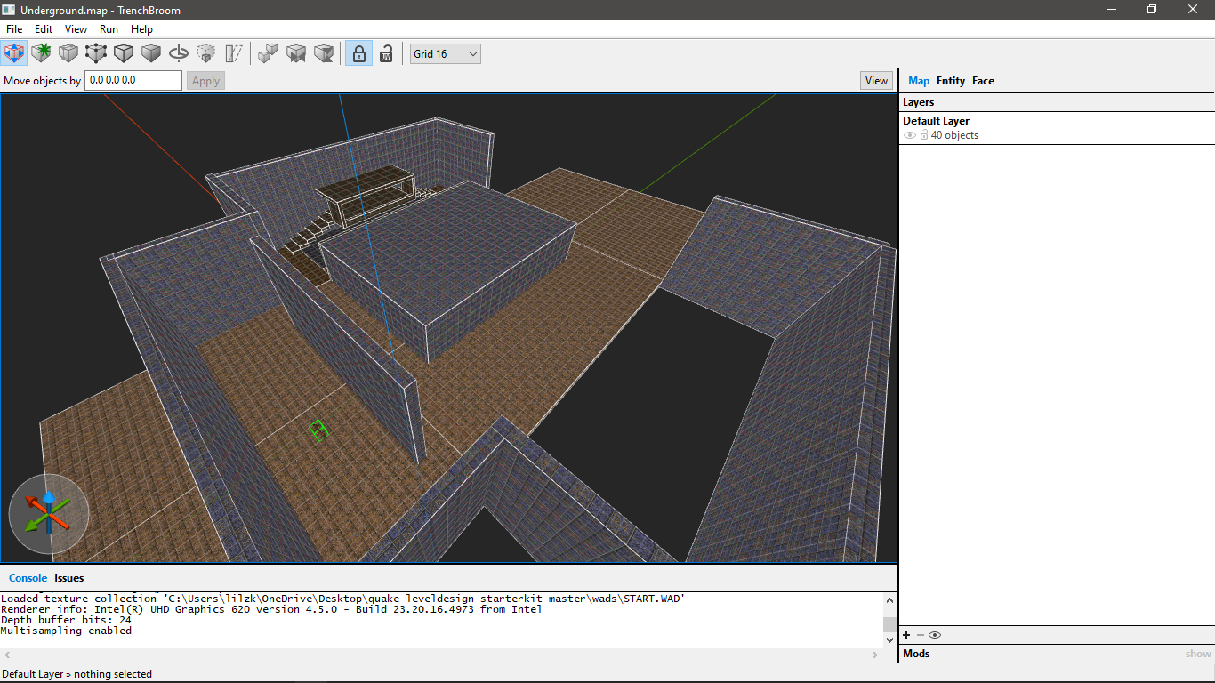This screenshot has height=683, width=1215.
Task: Activate the scale objects tool
Action: tap(206, 53)
